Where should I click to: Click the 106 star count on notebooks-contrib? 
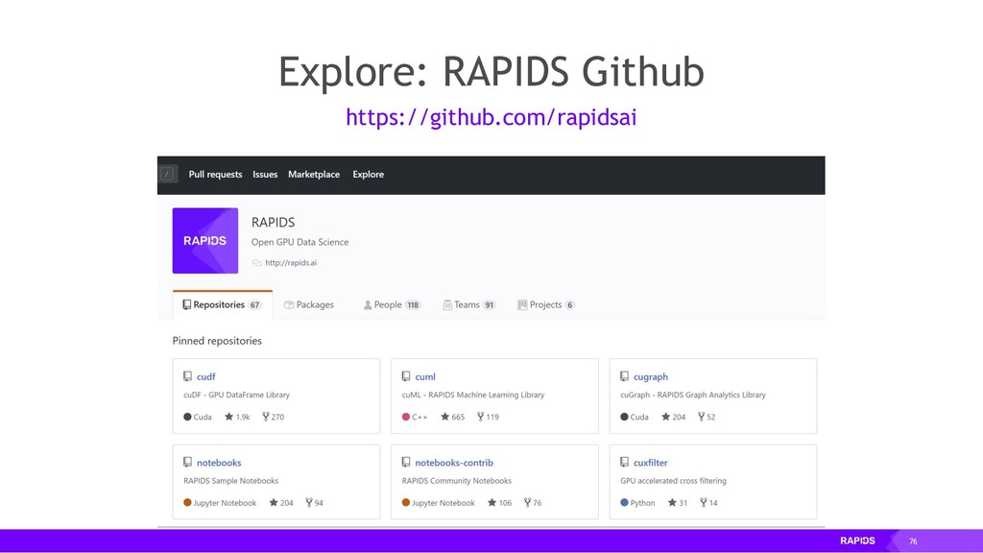pyautogui.click(x=505, y=503)
